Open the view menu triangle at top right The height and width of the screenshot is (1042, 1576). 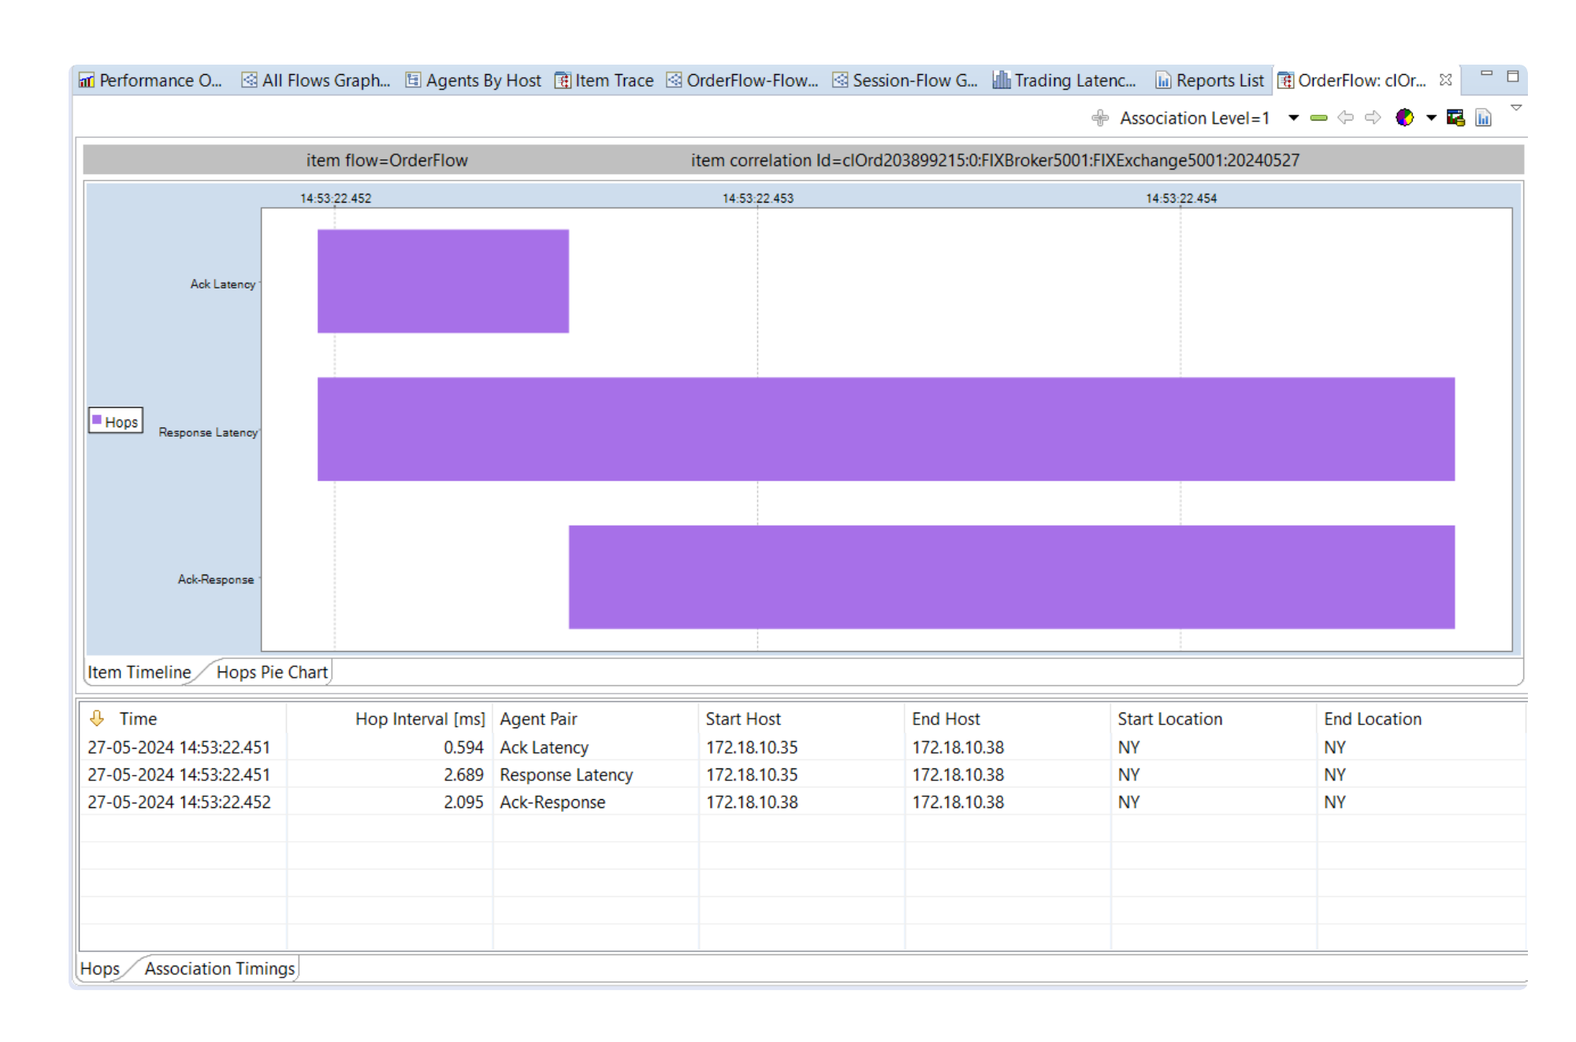click(1515, 108)
